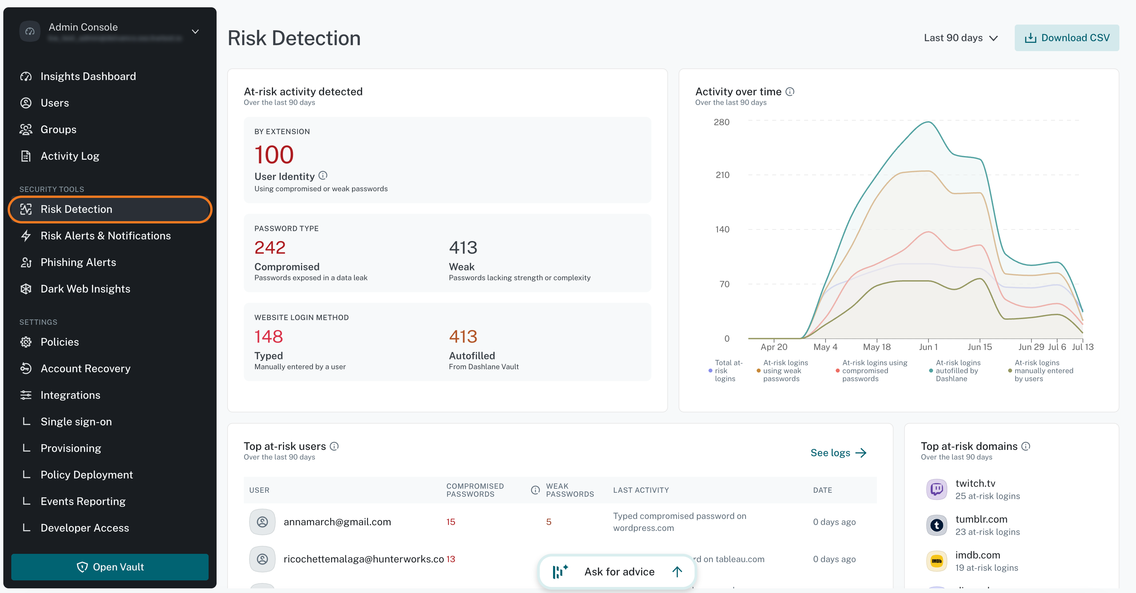Screen dimensions: 1136x593
Task: Click the Download CSV button
Action: 1067,38
